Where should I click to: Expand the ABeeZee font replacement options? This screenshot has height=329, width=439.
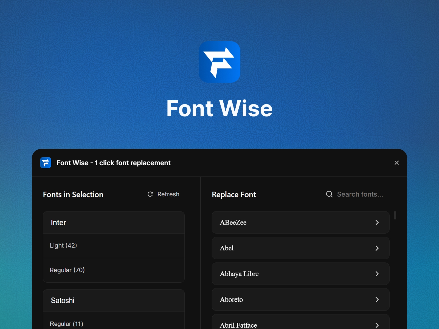tap(300, 223)
